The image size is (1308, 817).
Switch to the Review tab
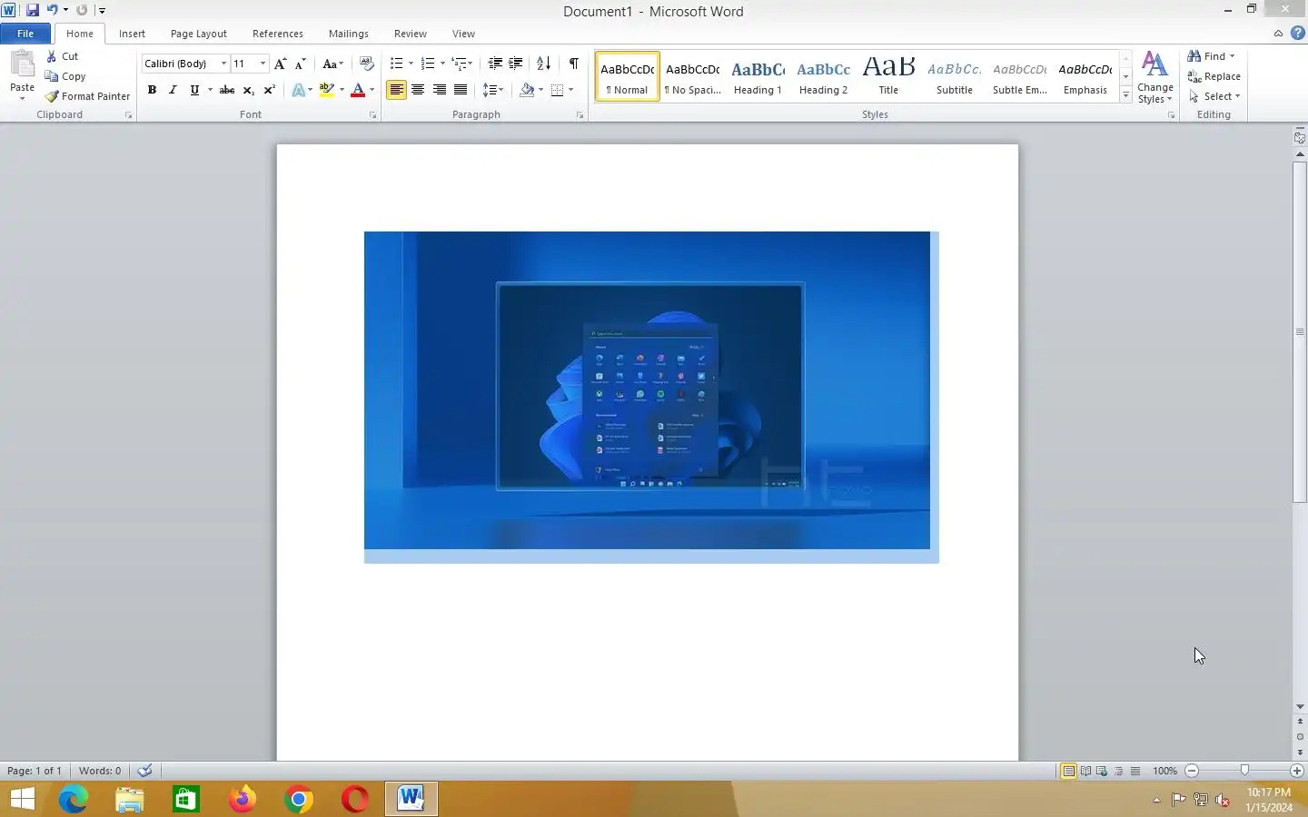pos(411,34)
